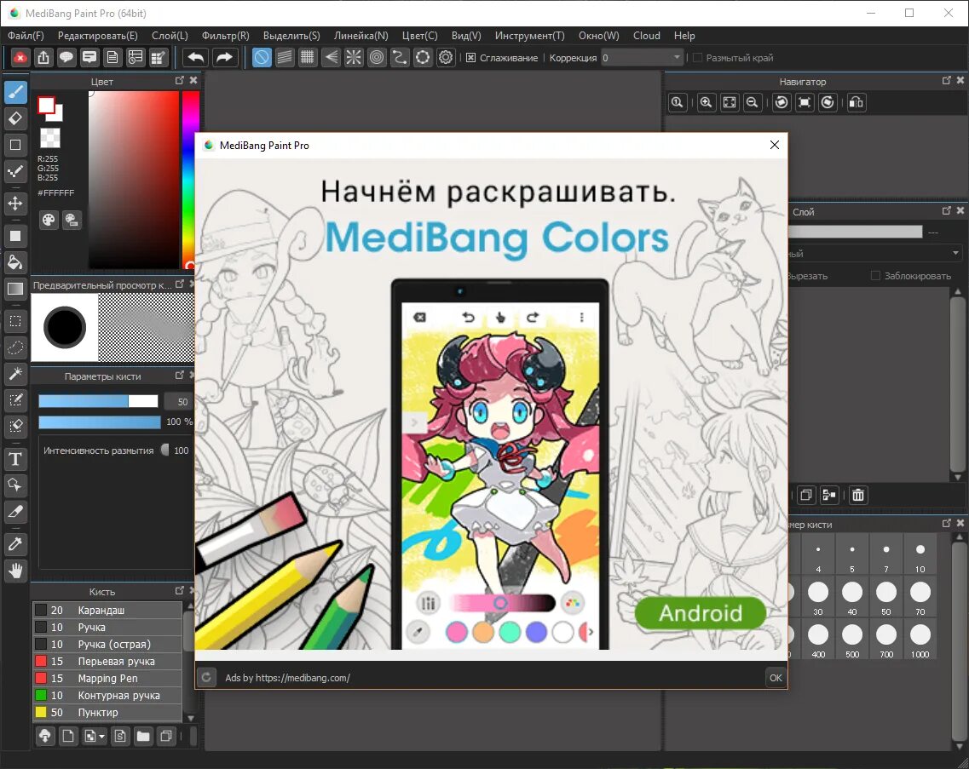969x769 pixels.
Task: Open the Файл(F) menu
Action: click(x=26, y=36)
